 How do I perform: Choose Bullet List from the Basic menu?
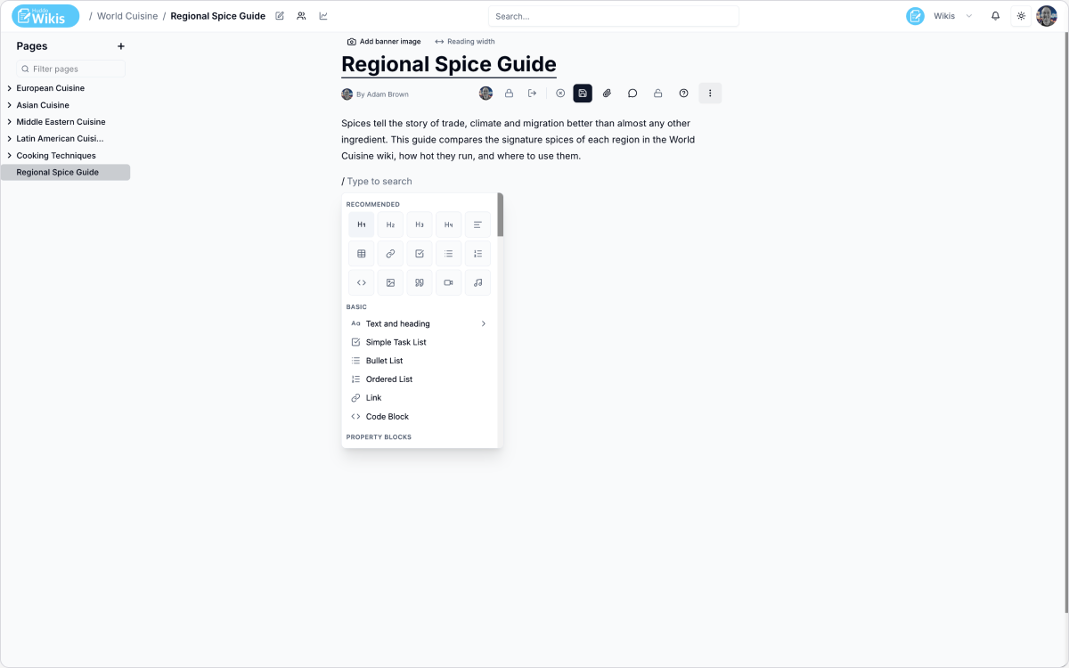[420, 361]
